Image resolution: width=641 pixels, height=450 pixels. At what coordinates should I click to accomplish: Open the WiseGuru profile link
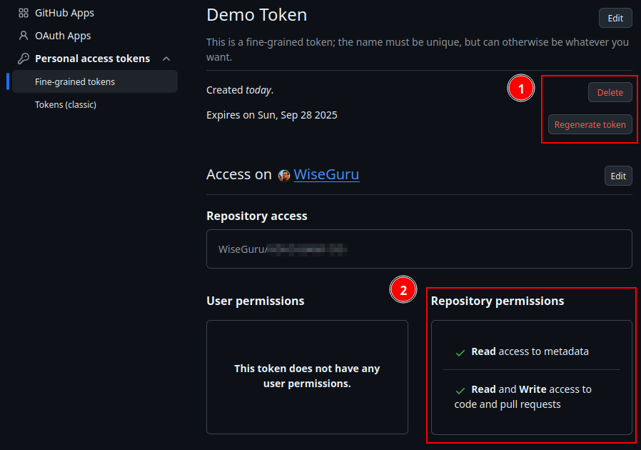(326, 175)
